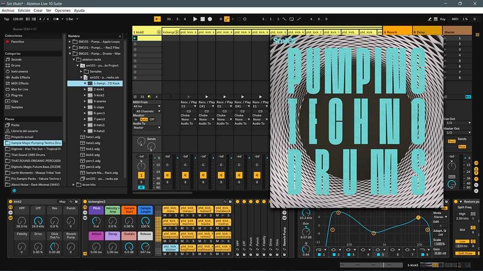The height and width of the screenshot is (271, 483).
Task: Arm the Arrangement Record button
Action: click(210, 19)
